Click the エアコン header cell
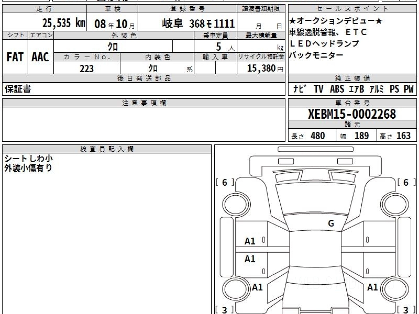The image size is (419, 314). point(41,35)
